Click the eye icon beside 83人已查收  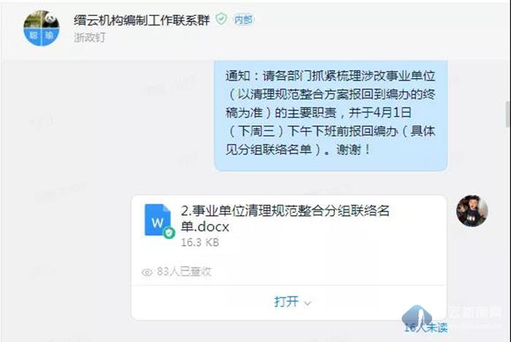coord(147,272)
